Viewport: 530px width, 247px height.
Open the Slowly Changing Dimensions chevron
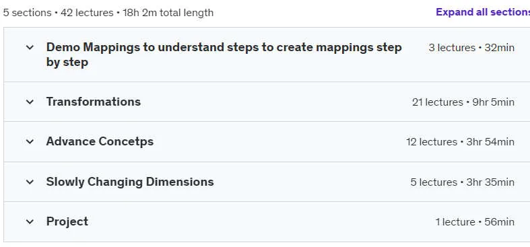30,182
